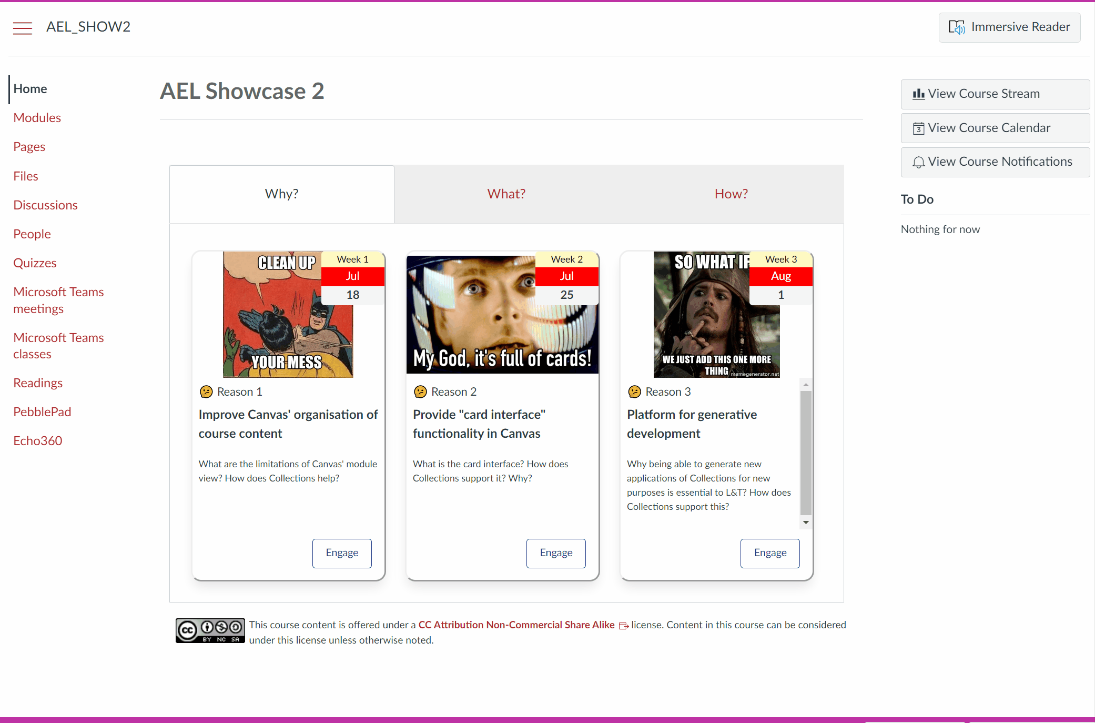The image size is (1095, 723).
Task: Click the Week 2 Jul 25 date badge
Action: point(566,277)
